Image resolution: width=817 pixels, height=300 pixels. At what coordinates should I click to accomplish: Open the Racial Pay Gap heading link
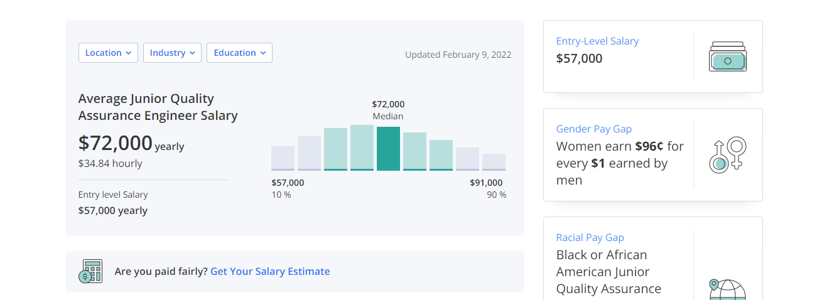click(x=590, y=237)
